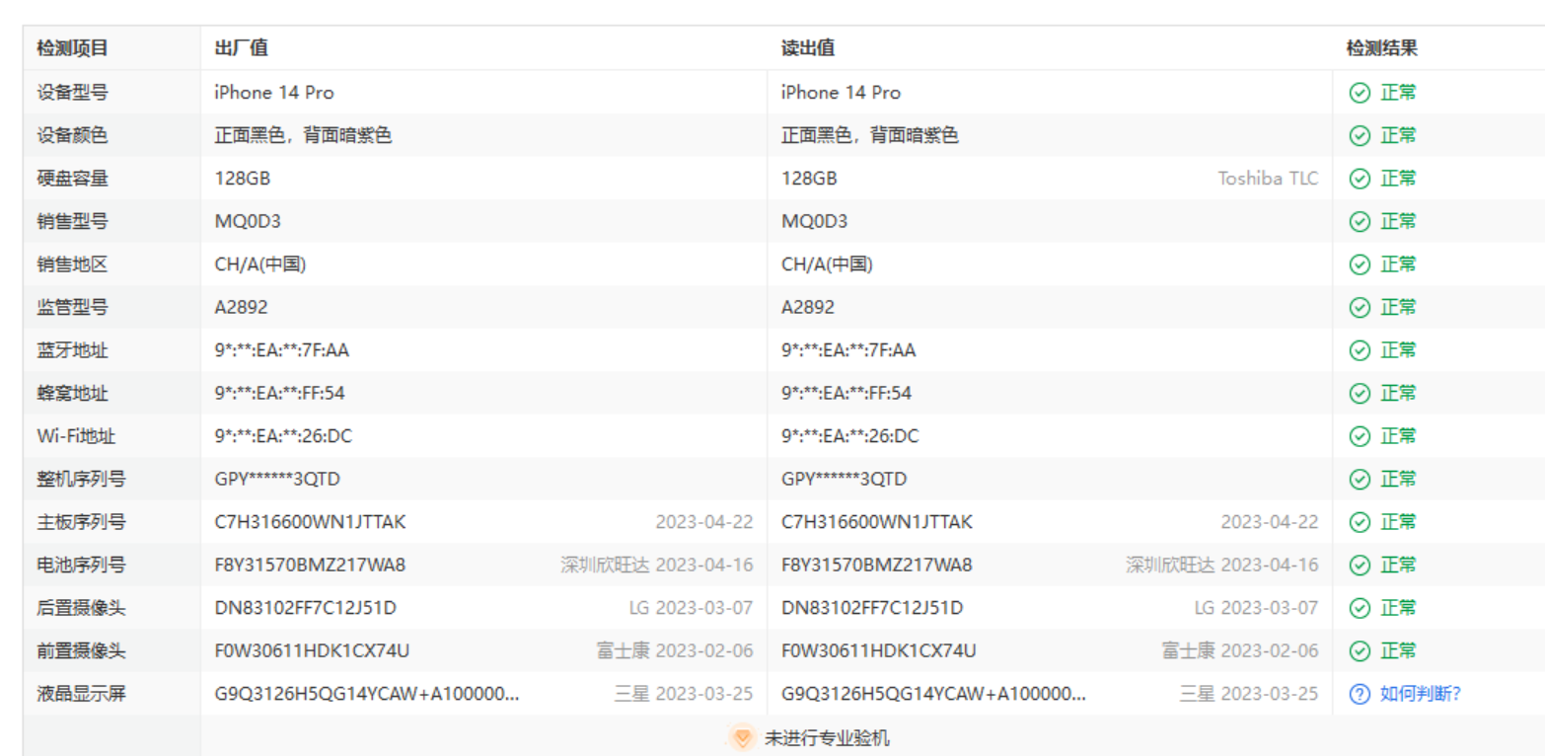Click the green check icon in 硬盘容量 row

(x=1360, y=179)
